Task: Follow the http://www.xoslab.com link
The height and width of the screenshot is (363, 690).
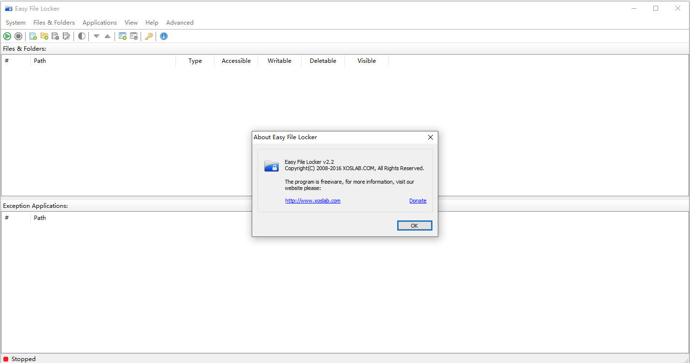Action: coord(313,201)
